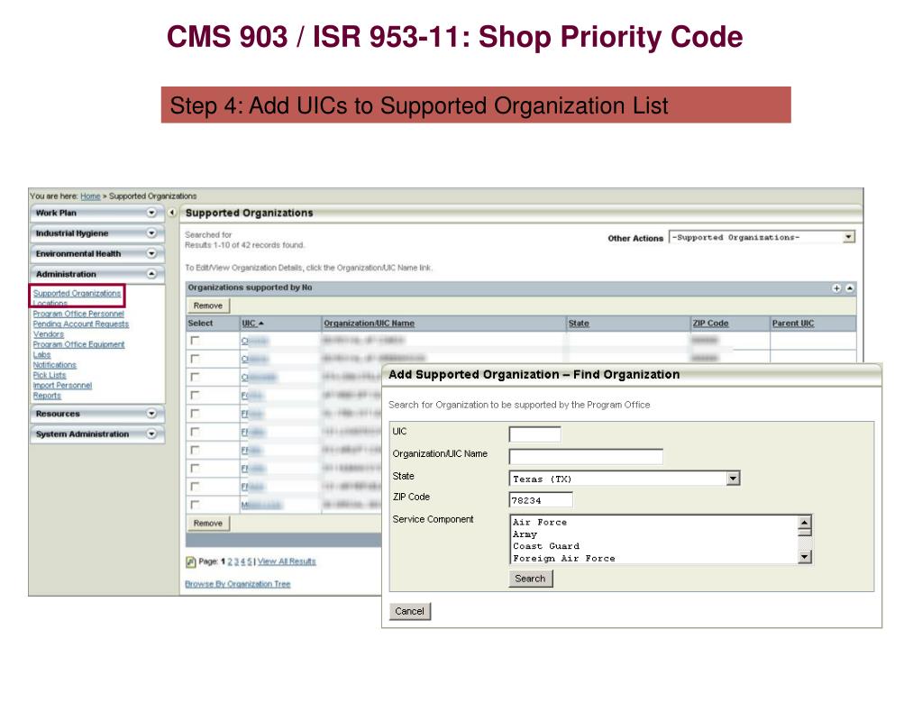Tick the checkbox in the fifth organization row

[195, 413]
